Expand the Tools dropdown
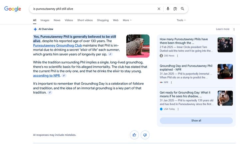The image size is (240, 144). tap(181, 20)
